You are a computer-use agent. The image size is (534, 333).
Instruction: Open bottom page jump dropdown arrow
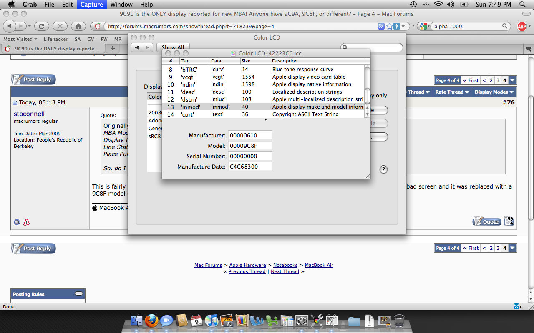pos(512,248)
